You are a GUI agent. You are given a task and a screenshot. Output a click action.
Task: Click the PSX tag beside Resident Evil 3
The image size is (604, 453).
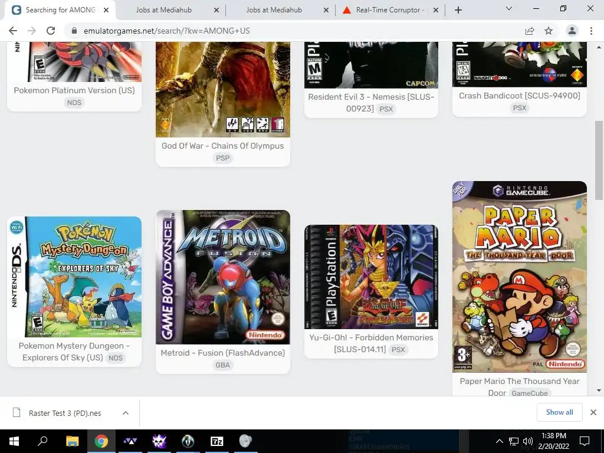(386, 109)
